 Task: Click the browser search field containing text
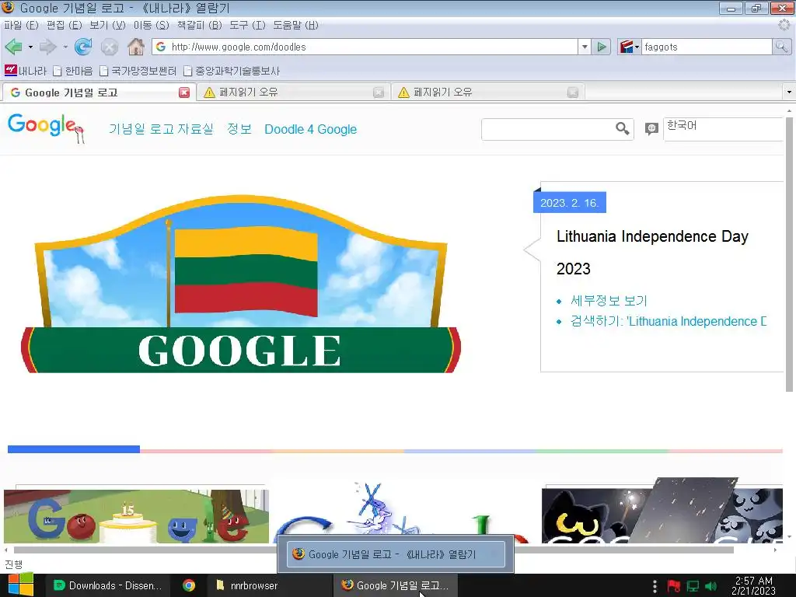[707, 47]
